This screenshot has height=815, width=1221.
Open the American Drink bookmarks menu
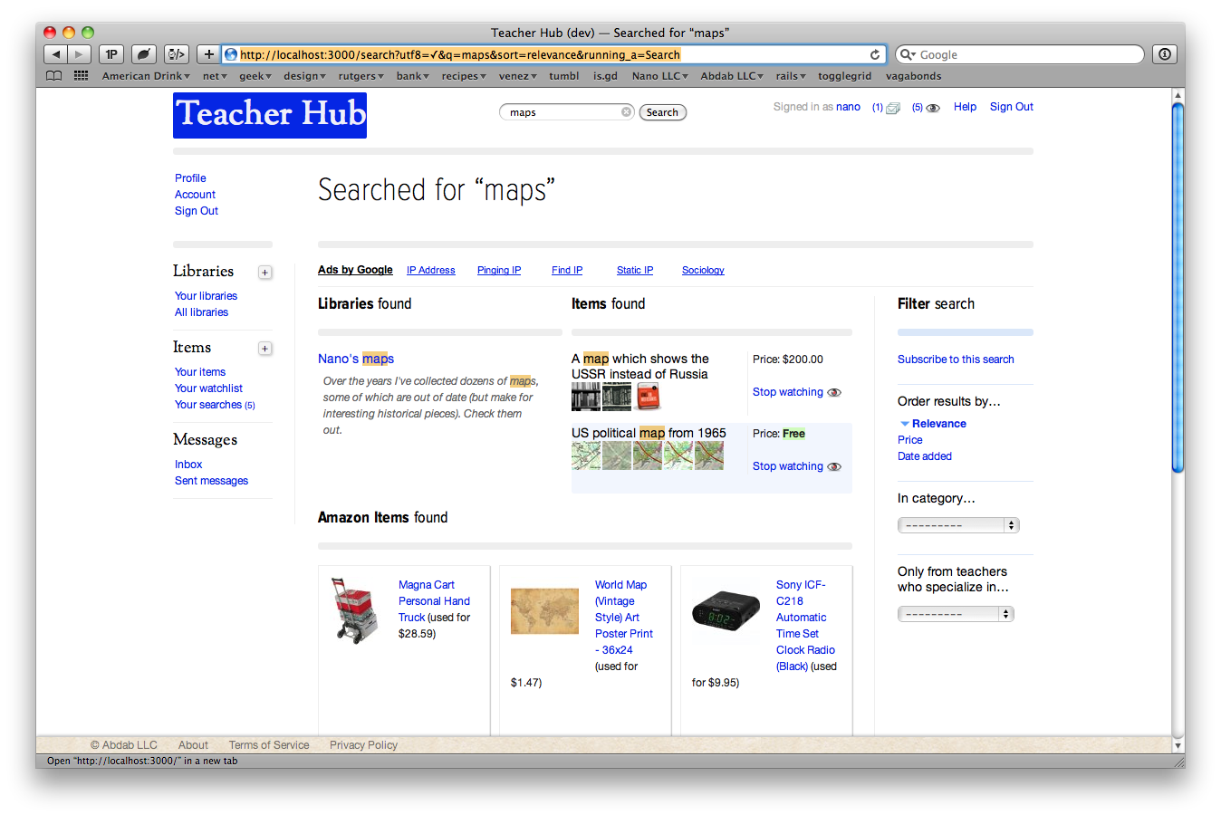coord(145,76)
